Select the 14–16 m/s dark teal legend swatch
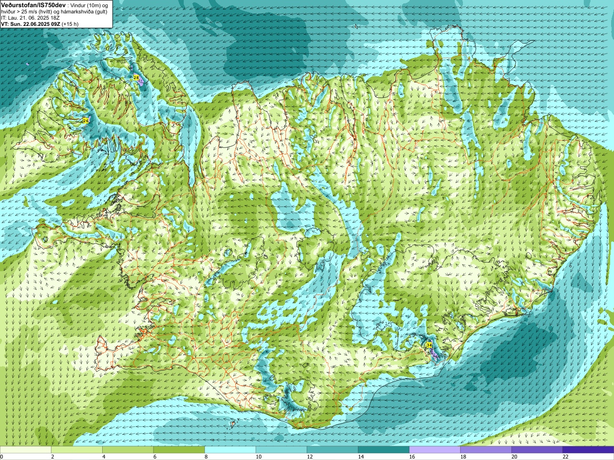614x460 pixels. (x=384, y=450)
